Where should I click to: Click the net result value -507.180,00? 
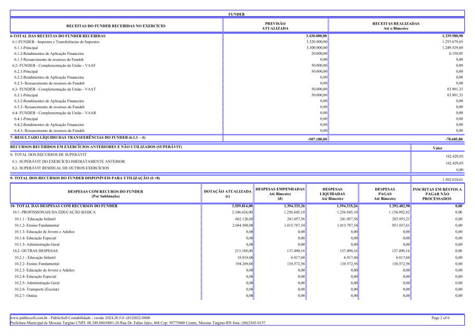click(317, 139)
